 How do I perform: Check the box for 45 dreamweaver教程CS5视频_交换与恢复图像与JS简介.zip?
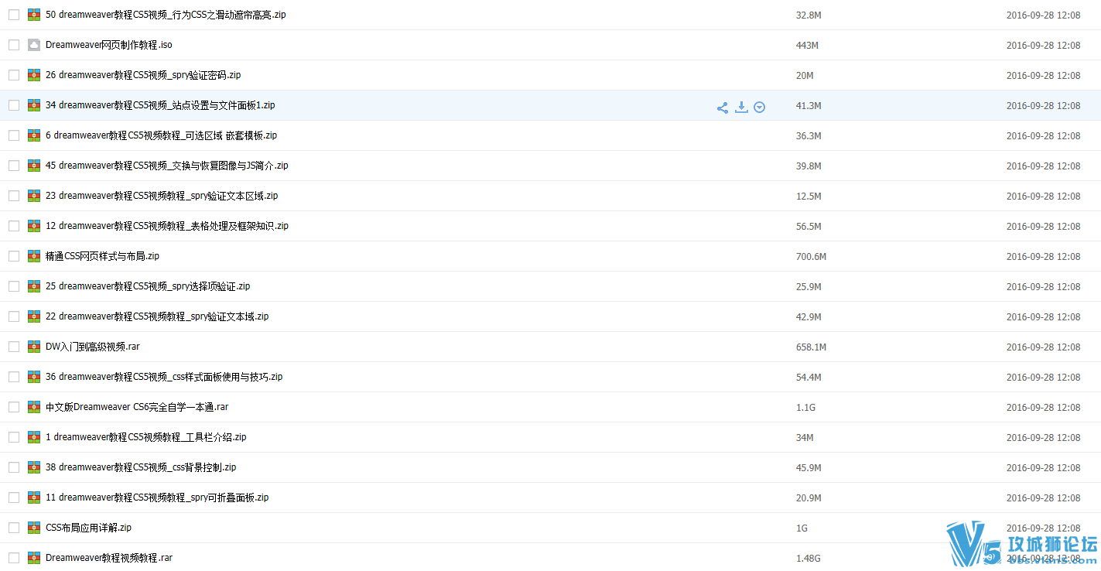pos(14,166)
